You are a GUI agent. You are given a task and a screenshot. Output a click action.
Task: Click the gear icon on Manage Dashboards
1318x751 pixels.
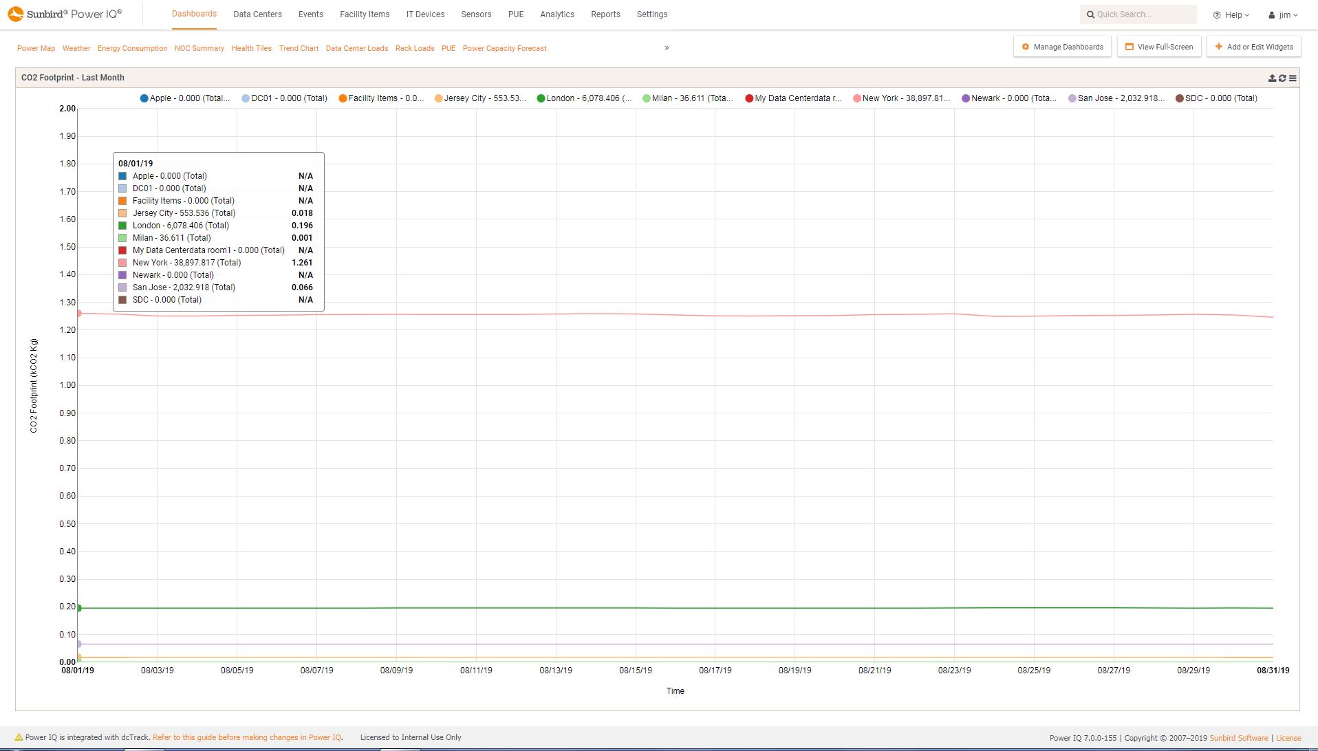click(1025, 47)
